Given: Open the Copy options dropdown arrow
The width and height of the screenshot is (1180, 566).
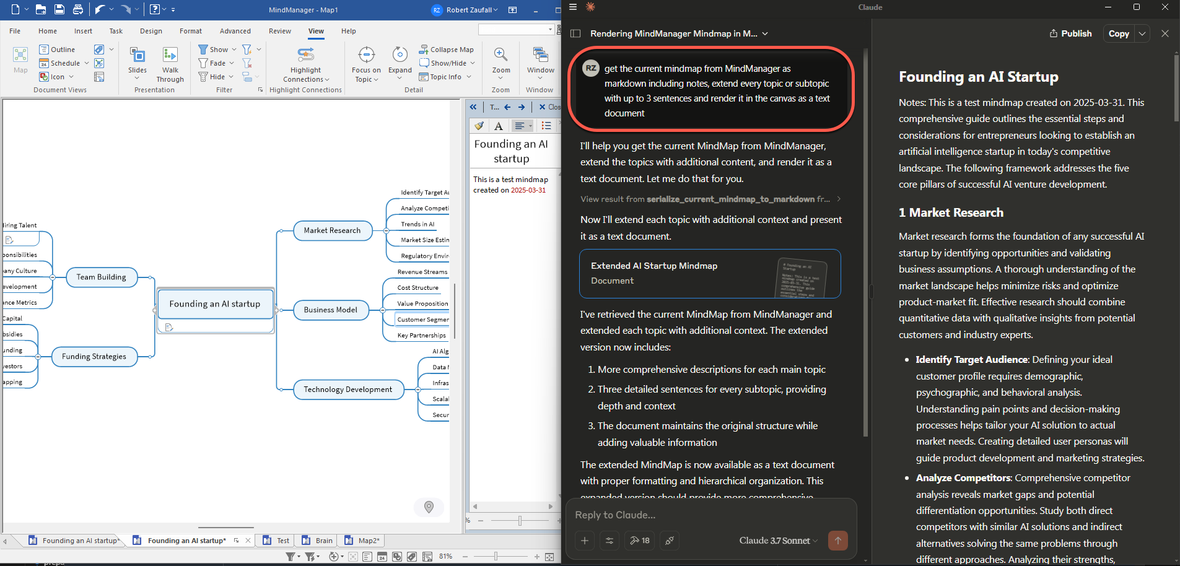Looking at the screenshot, I should (1142, 33).
